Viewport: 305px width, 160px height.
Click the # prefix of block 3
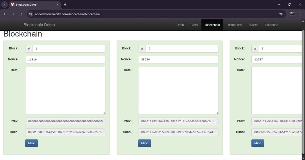[255, 49]
